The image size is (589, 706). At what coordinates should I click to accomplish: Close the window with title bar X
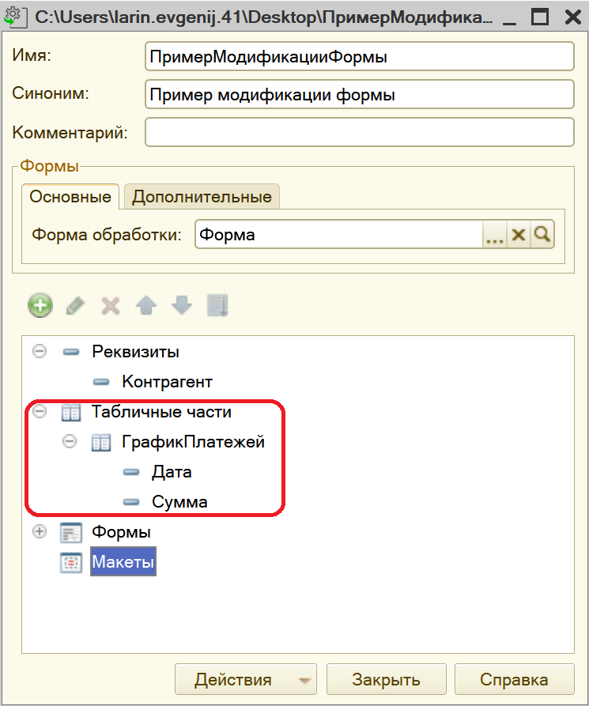coord(572,17)
